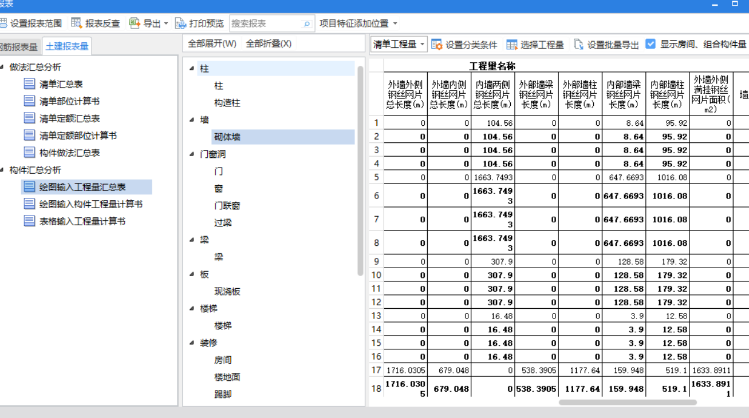
Task: Click the search magnifier icon
Action: 307,24
